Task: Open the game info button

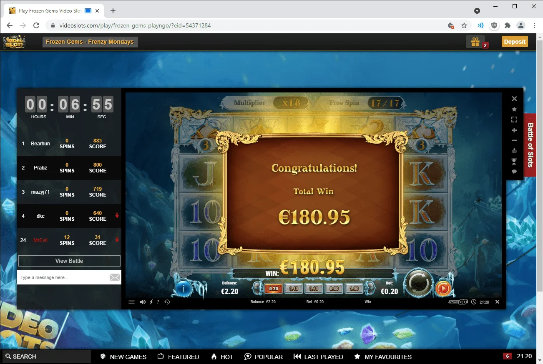Action: (x=183, y=287)
